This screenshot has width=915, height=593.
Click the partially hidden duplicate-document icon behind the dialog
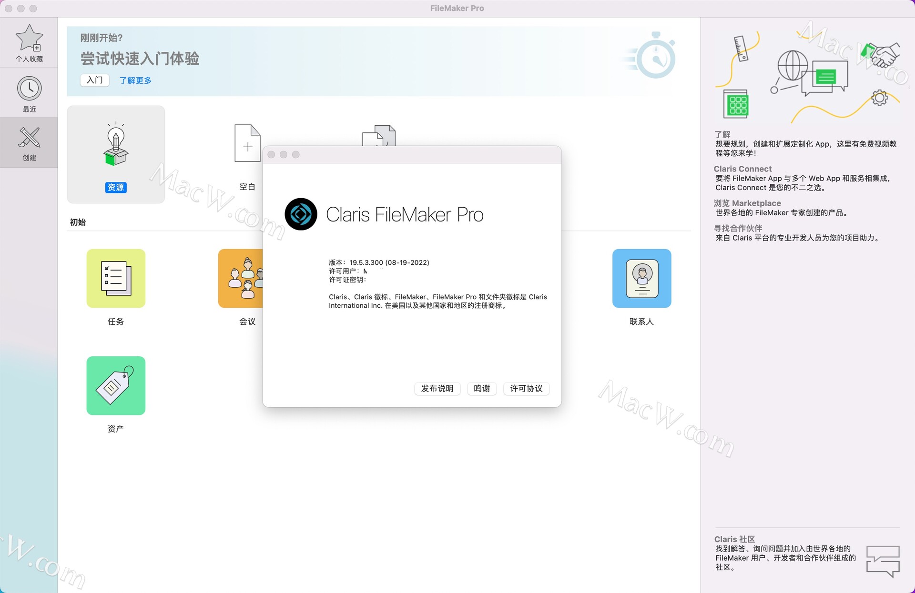[x=379, y=135]
